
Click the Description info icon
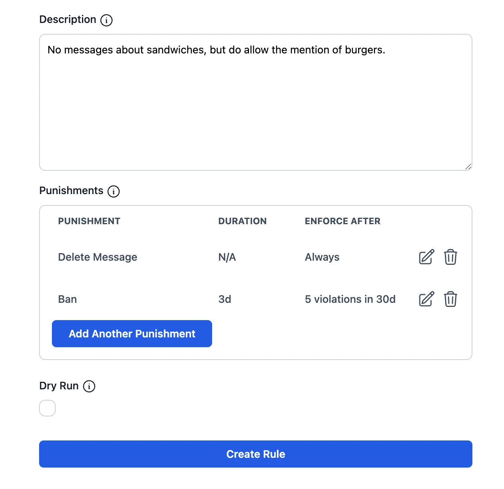click(106, 20)
